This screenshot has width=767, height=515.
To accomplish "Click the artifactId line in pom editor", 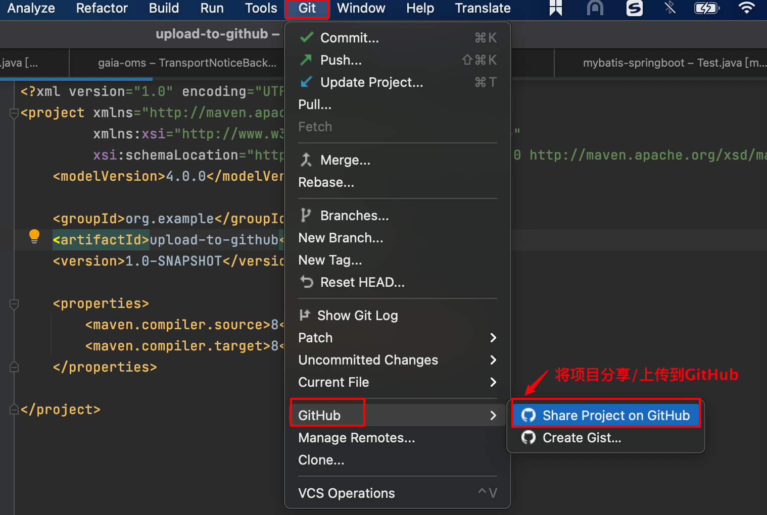I will (168, 240).
